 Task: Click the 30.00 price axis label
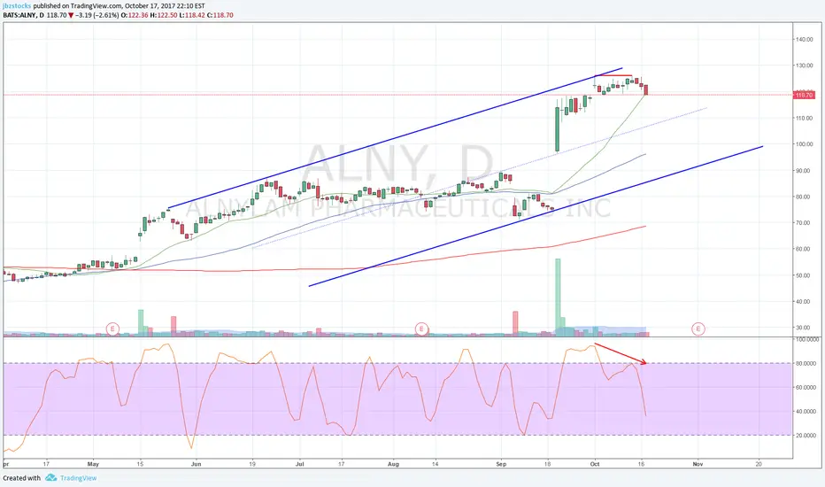803,328
